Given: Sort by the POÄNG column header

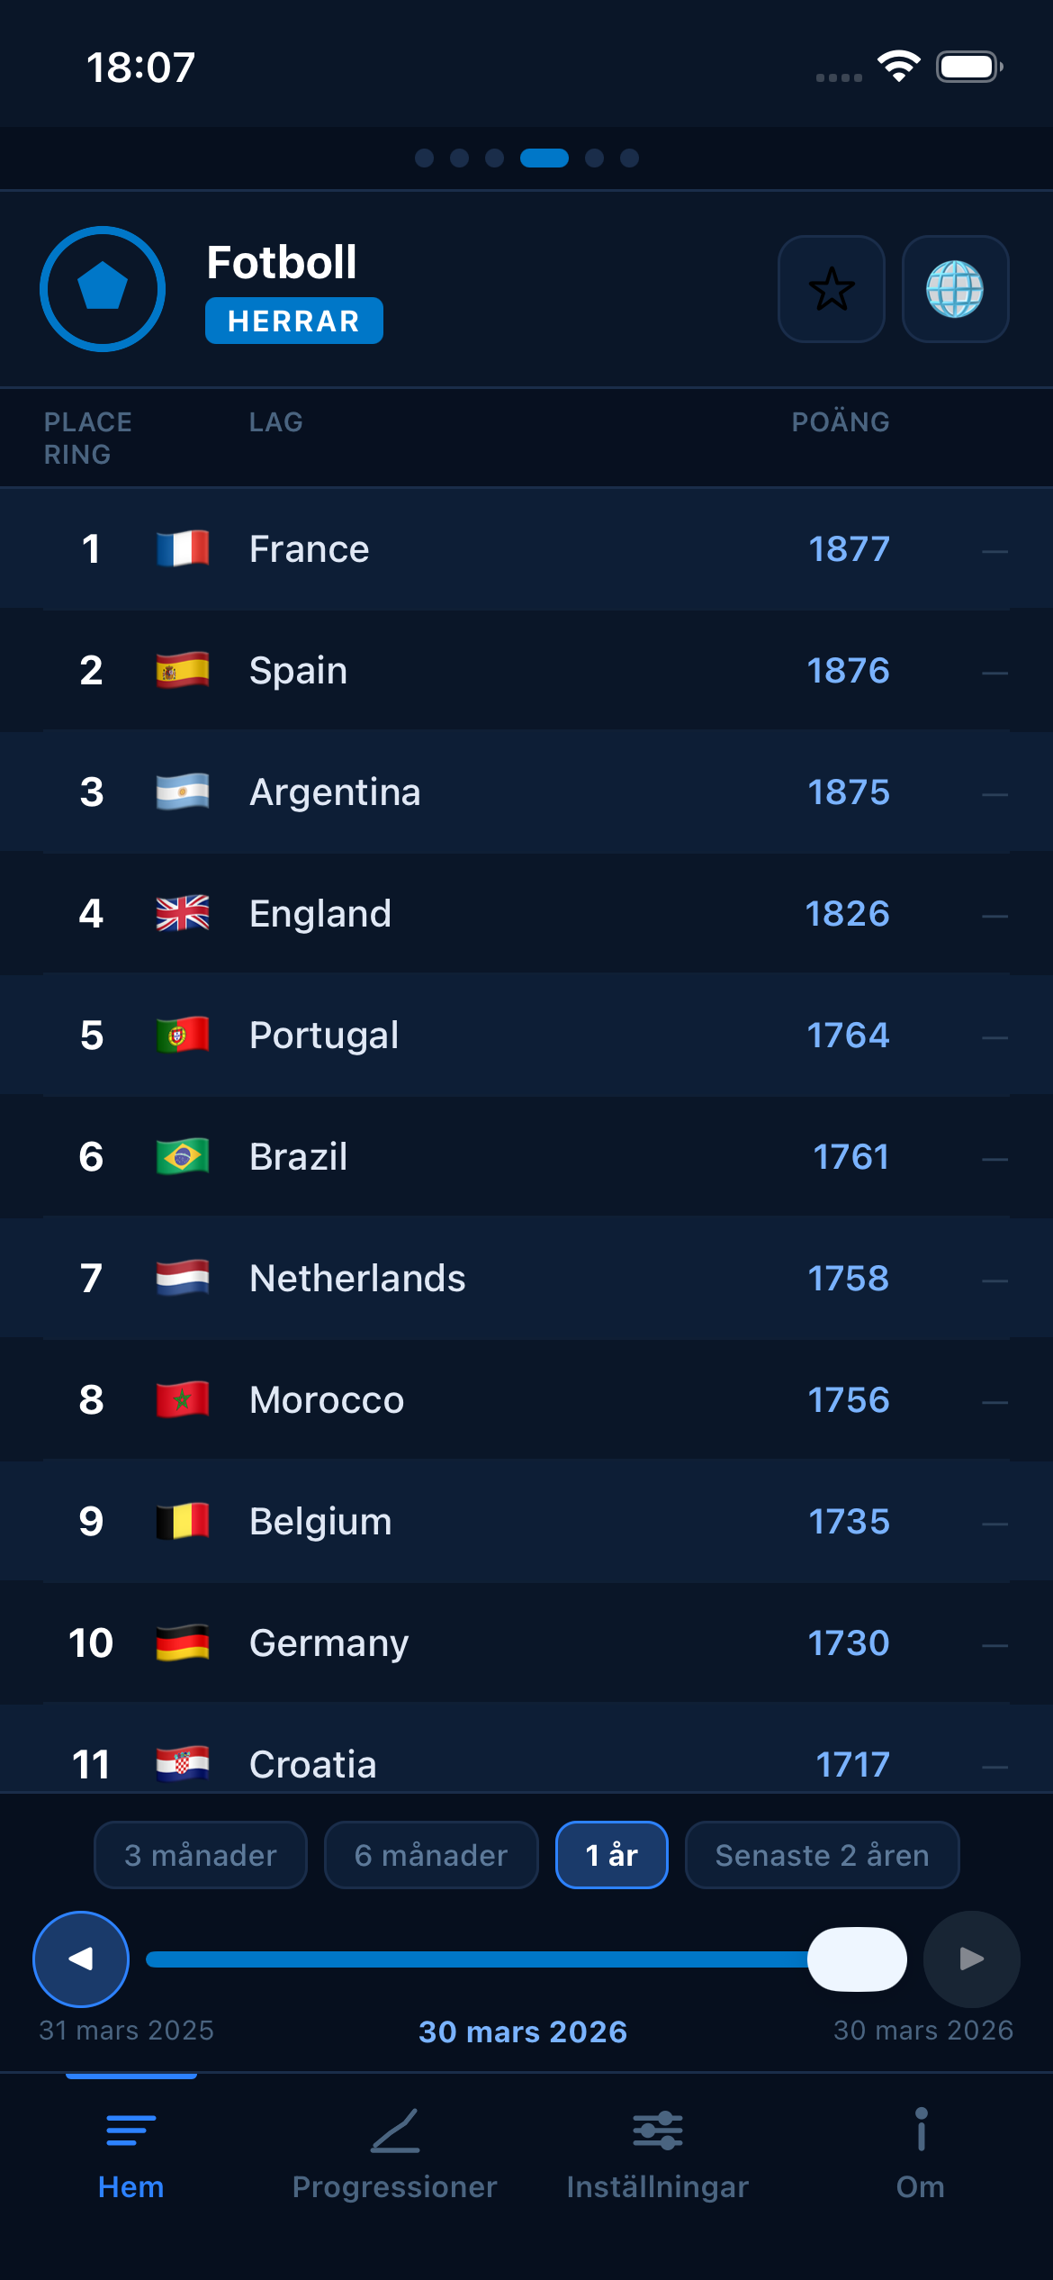Looking at the screenshot, I should (839, 421).
